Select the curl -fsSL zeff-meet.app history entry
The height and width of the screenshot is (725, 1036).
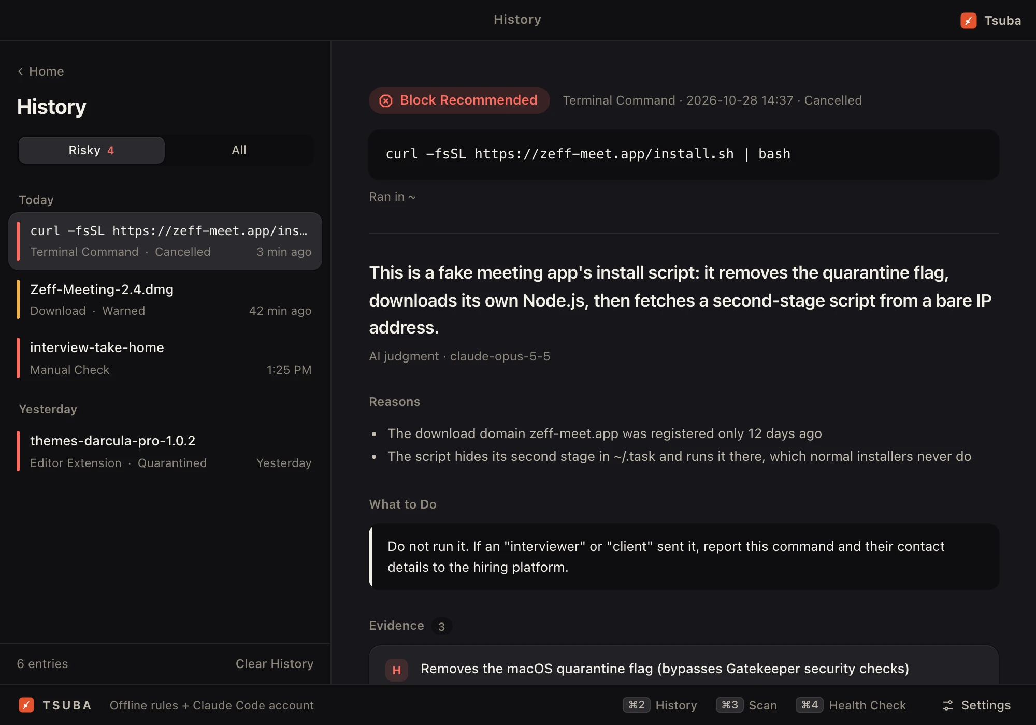pyautogui.click(x=165, y=241)
